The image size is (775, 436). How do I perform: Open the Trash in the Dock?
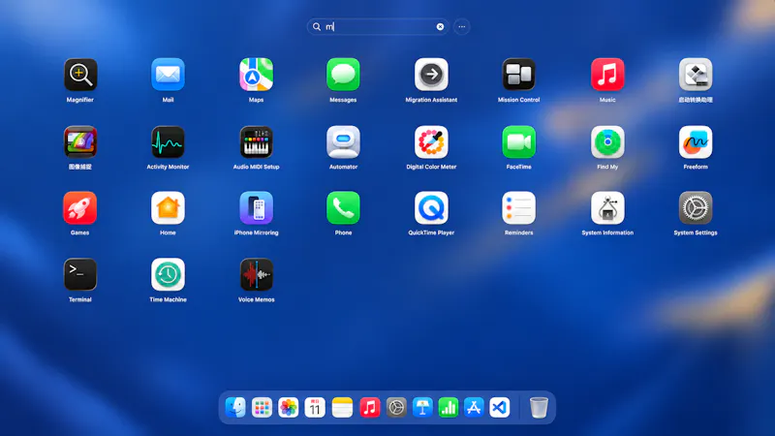(x=539, y=407)
